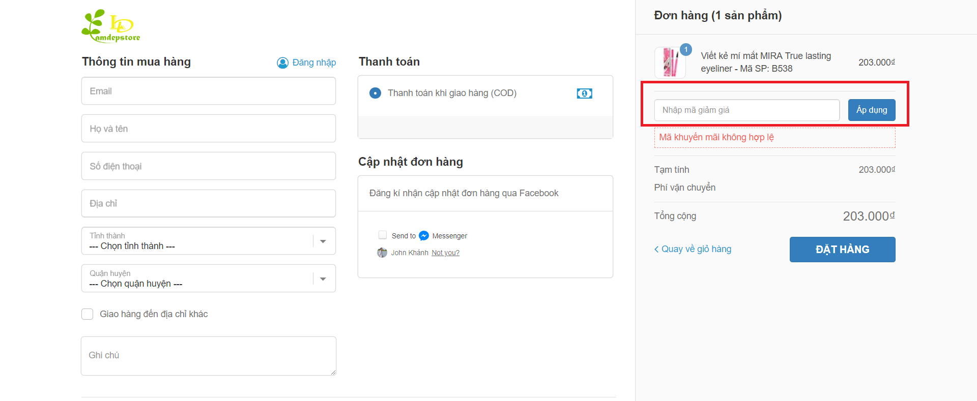Image resolution: width=977 pixels, height=401 pixels.
Task: Click the quantity badge on product image
Action: [686, 49]
